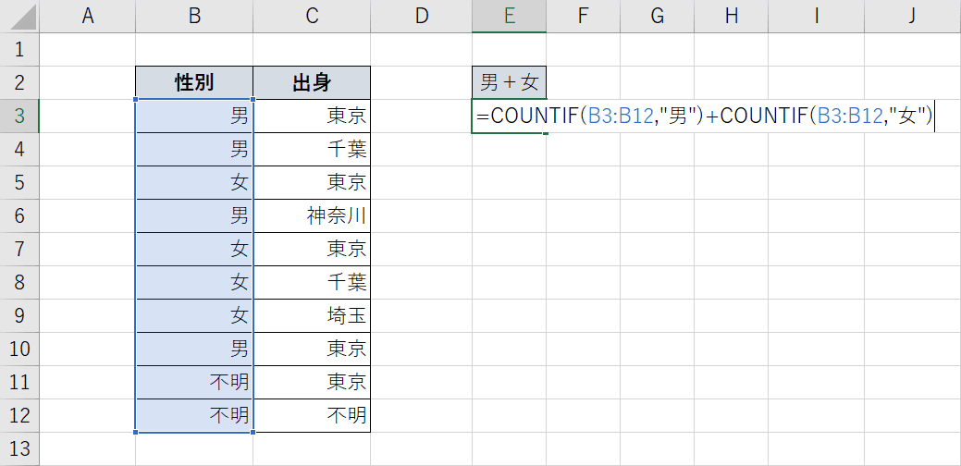Click the 性別 header cell
961x466 pixels.
194,82
